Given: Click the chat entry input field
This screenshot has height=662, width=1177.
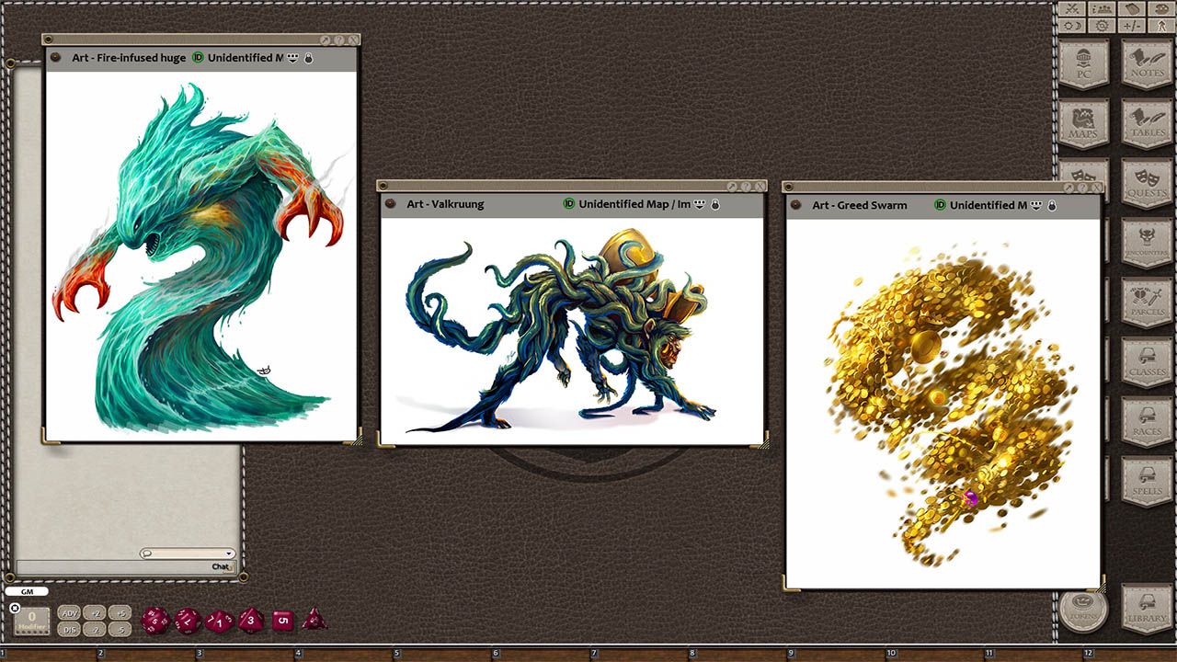Looking at the screenshot, I should pos(126,566).
